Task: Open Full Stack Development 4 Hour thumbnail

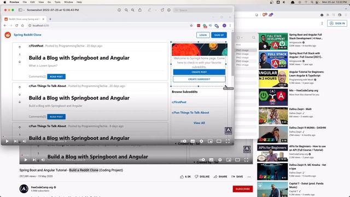Action: pyautogui.click(x=273, y=42)
